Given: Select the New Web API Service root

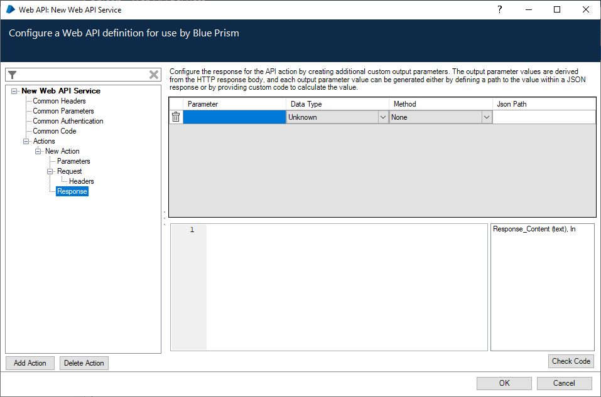Looking at the screenshot, I should 61,91.
